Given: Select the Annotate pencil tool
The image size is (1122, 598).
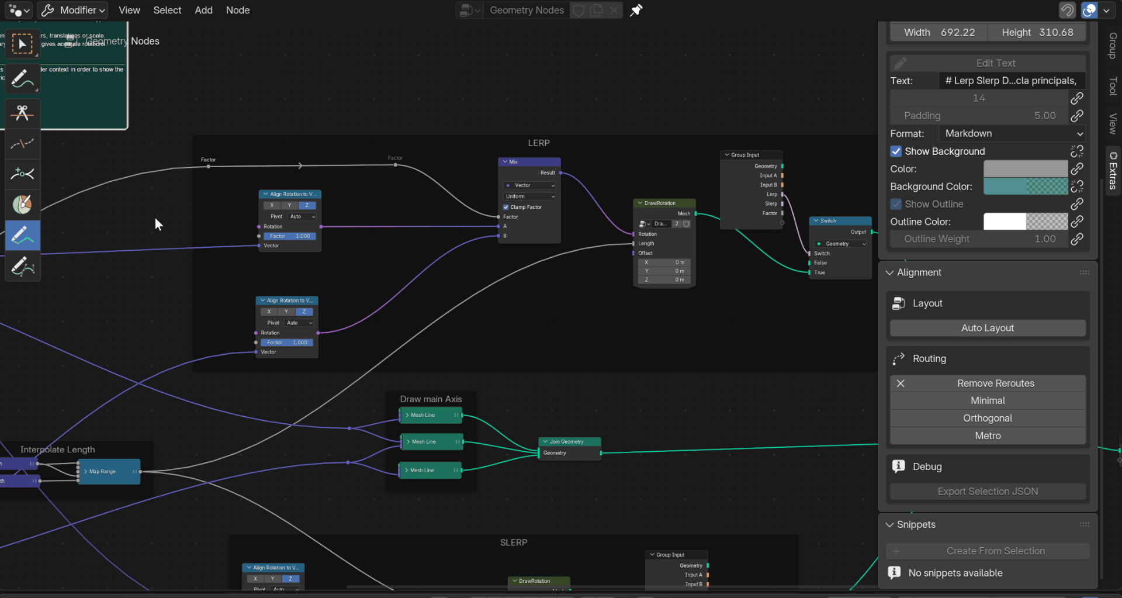Looking at the screenshot, I should [22, 78].
